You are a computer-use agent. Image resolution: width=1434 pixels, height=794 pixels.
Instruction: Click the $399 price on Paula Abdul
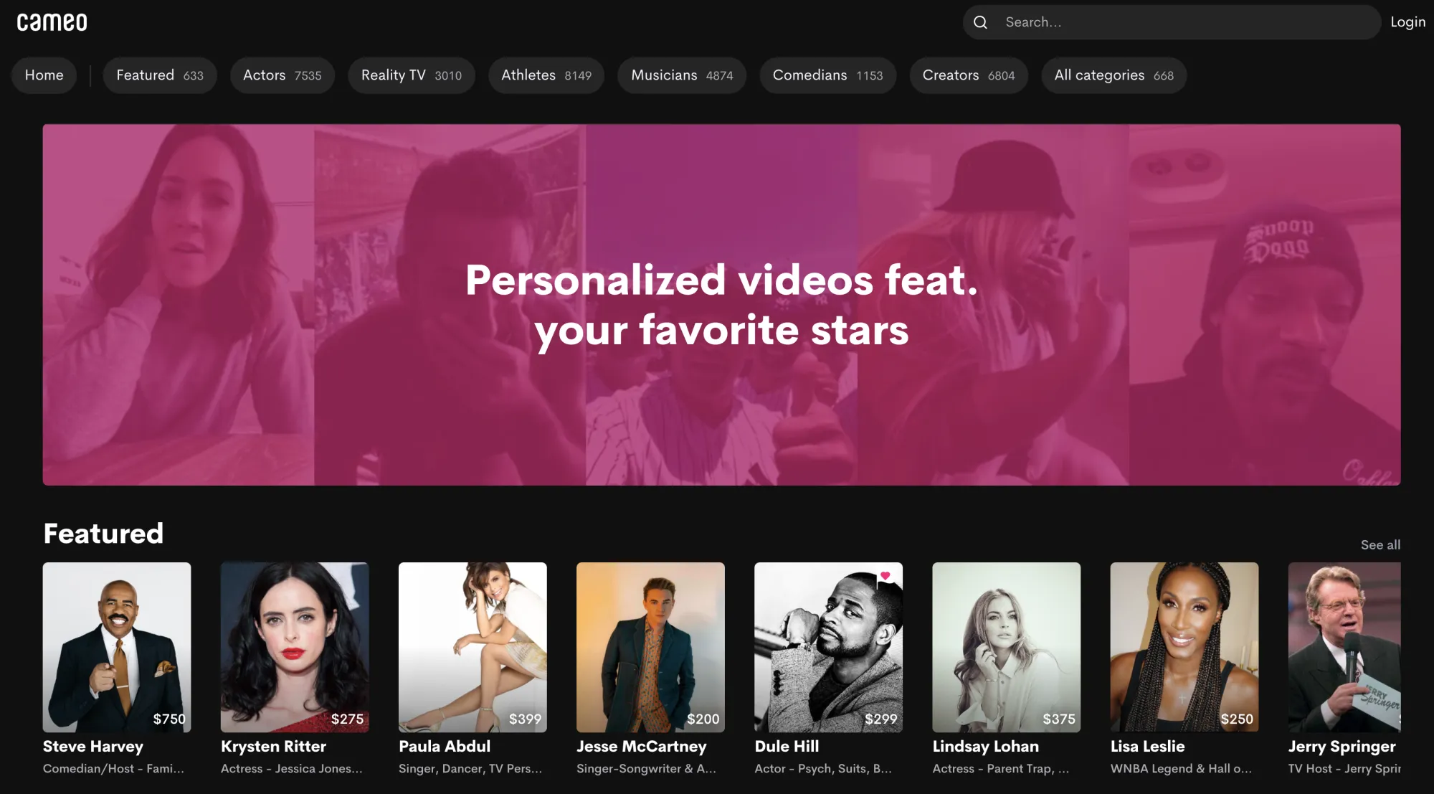(x=525, y=719)
